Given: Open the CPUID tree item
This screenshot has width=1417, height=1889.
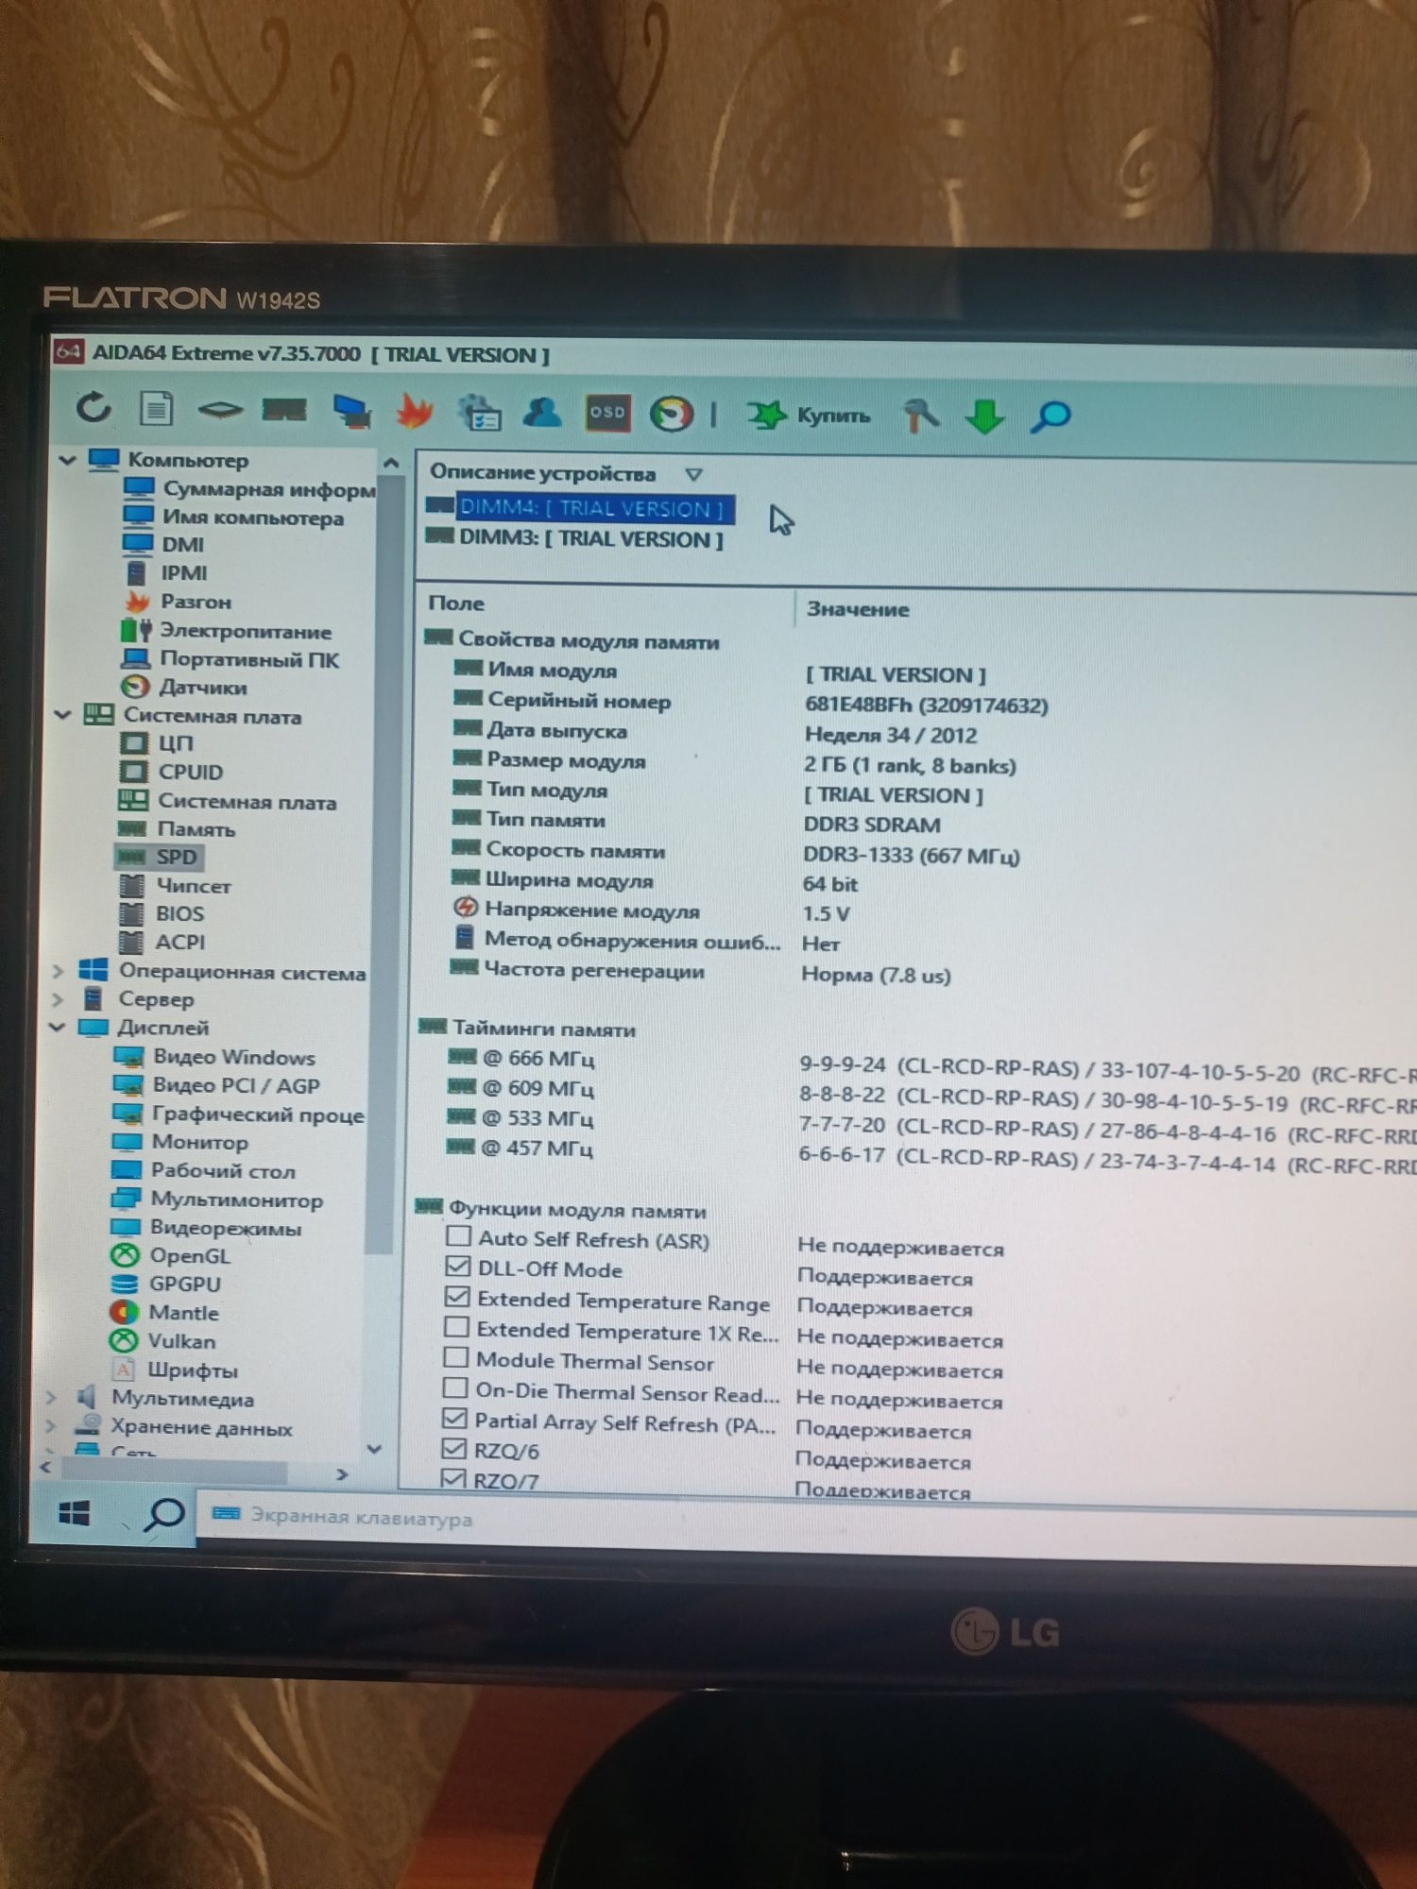Looking at the screenshot, I should click(172, 772).
